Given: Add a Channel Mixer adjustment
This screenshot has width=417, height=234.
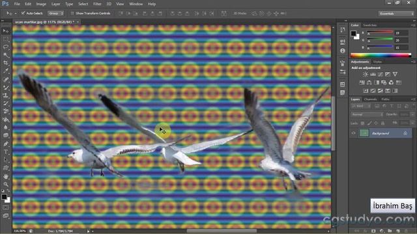Looking at the screenshot, I should [x=391, y=83].
